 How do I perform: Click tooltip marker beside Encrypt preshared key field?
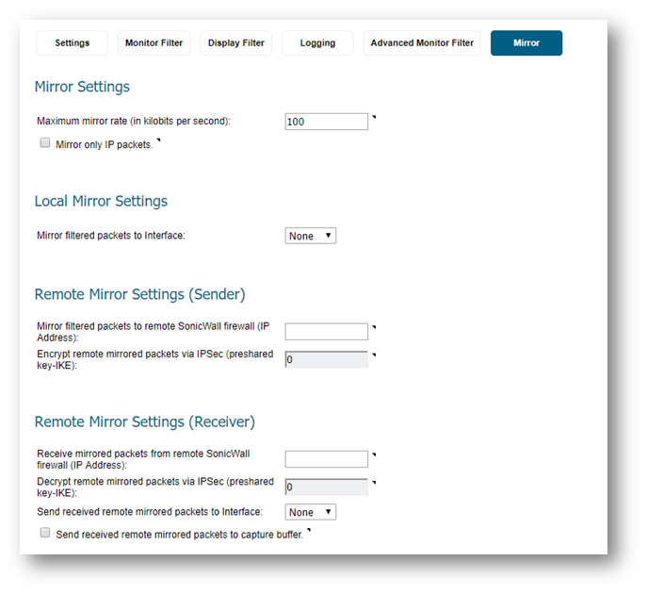[x=374, y=355]
